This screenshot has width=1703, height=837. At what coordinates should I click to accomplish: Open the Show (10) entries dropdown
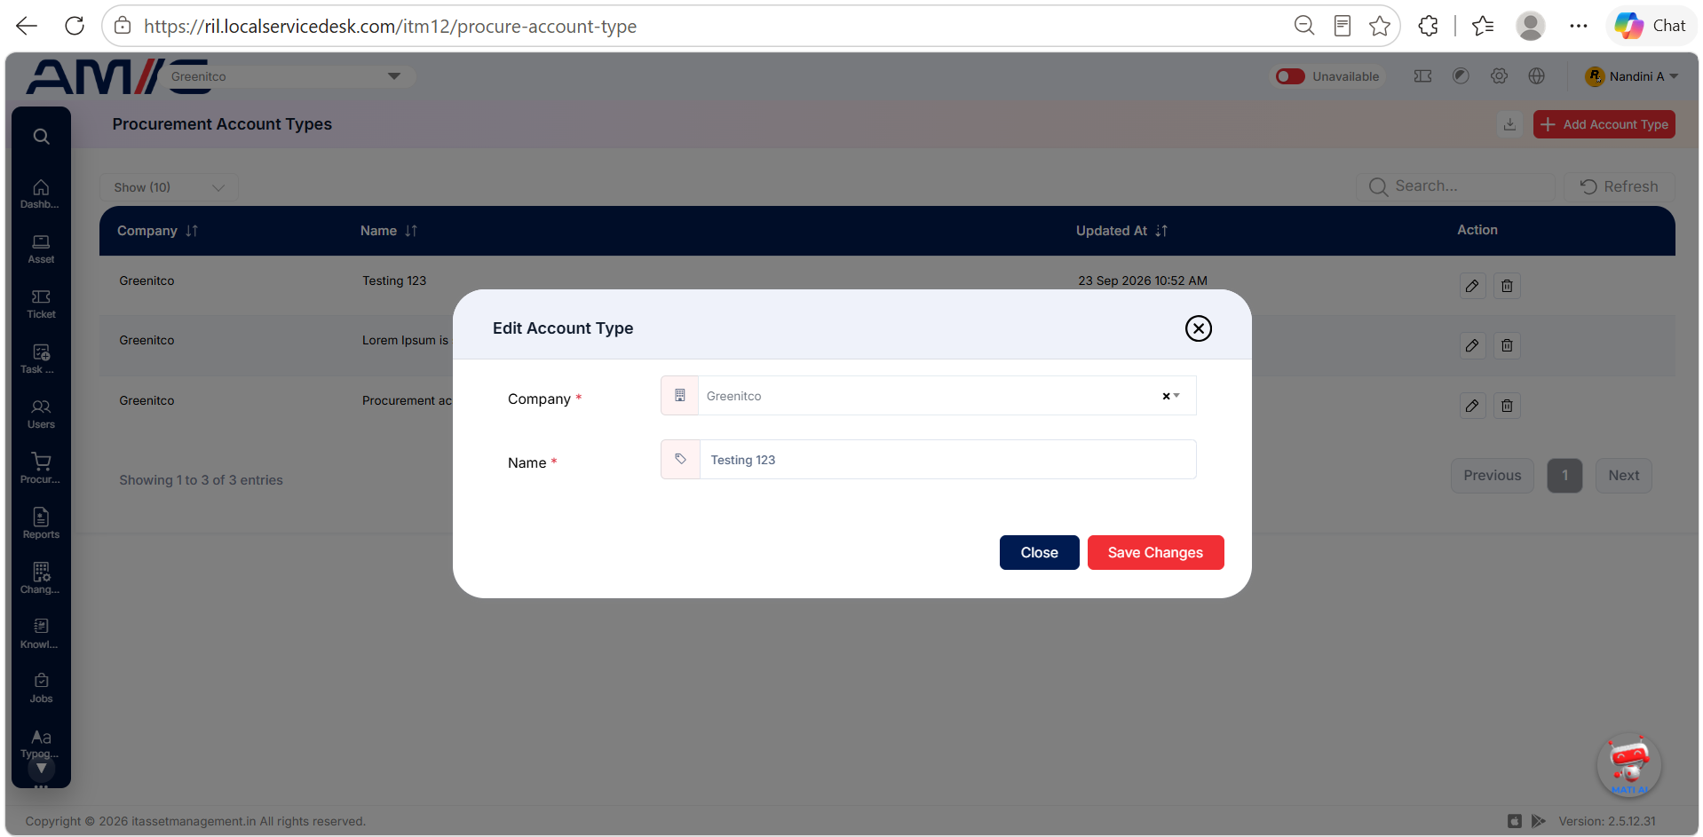tap(169, 187)
